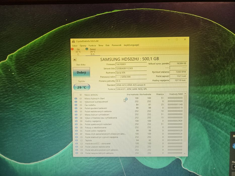The height and width of the screenshot is (176, 235).
Task: Open the Téma menu
Action: (100, 45)
